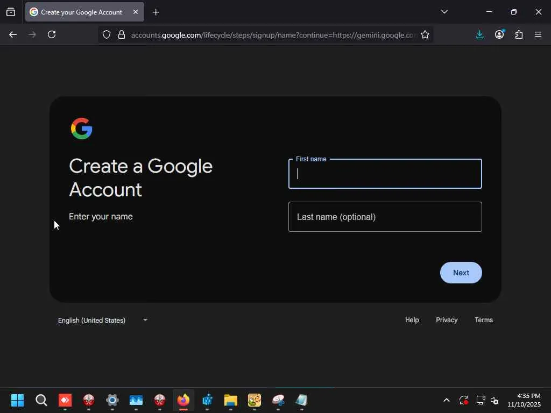
Task: Open the orange game taskbar app
Action: pyautogui.click(x=255, y=400)
